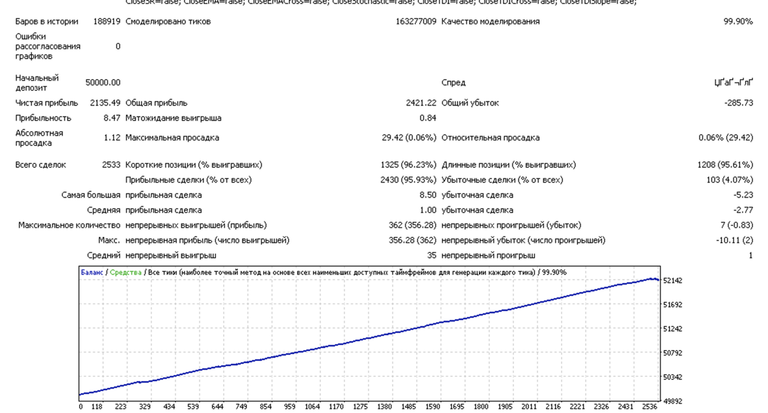The image size is (768, 413).
Task: Click the "непрерывный убыток (число проигрышей)" label
Action: [523, 240]
